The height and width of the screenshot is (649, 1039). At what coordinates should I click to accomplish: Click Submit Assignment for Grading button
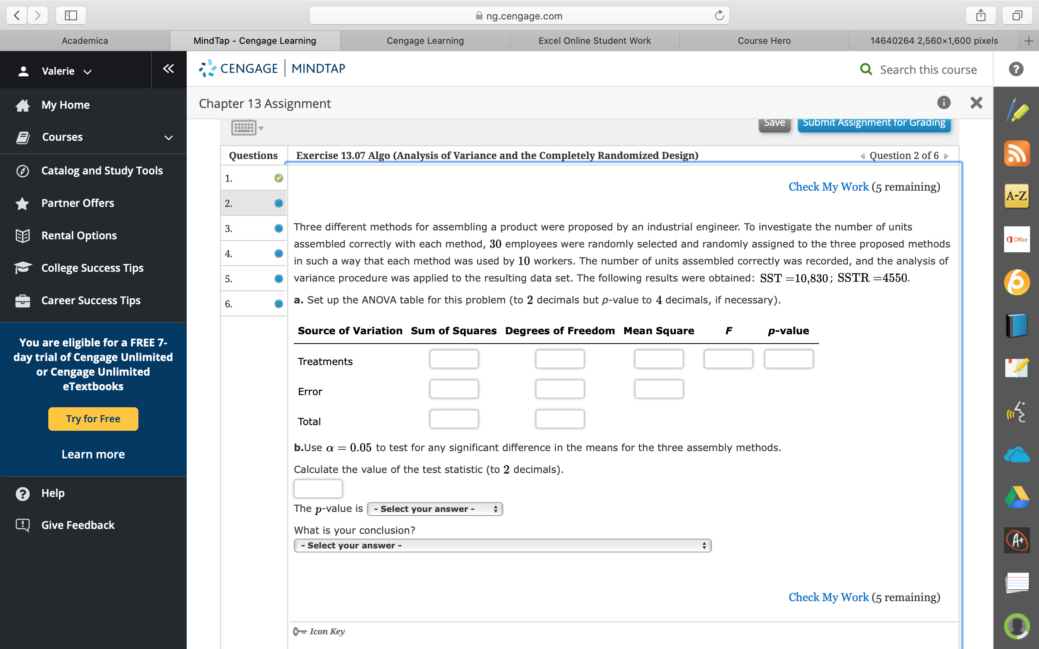coord(874,124)
